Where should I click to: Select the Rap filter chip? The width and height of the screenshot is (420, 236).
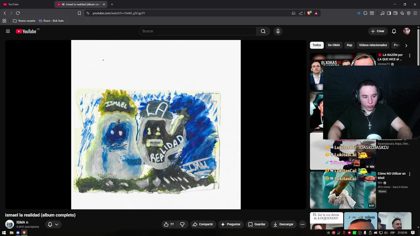click(x=349, y=45)
